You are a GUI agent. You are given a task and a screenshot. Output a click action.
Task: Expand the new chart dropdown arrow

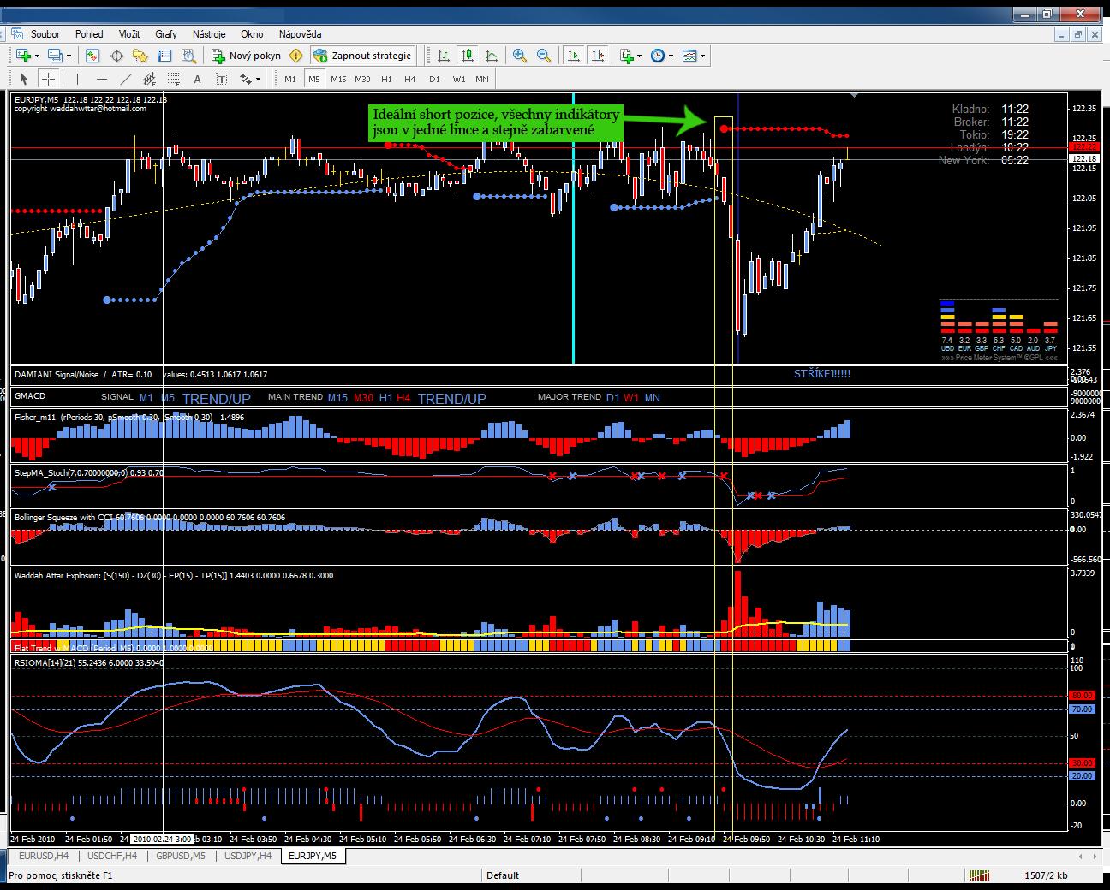[37, 56]
